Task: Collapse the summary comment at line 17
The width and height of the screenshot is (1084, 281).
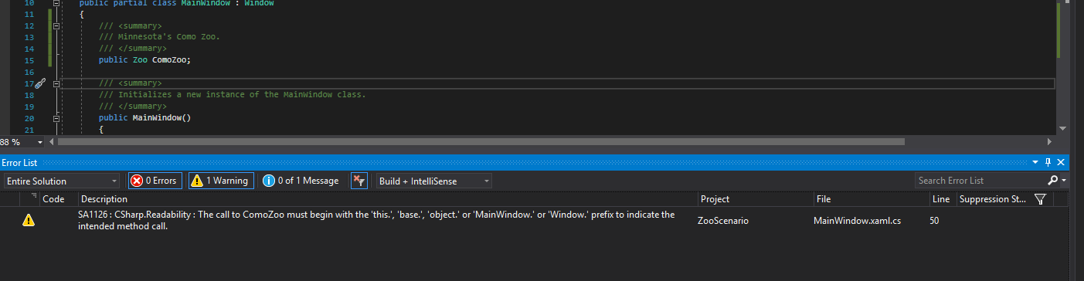Action: click(56, 83)
